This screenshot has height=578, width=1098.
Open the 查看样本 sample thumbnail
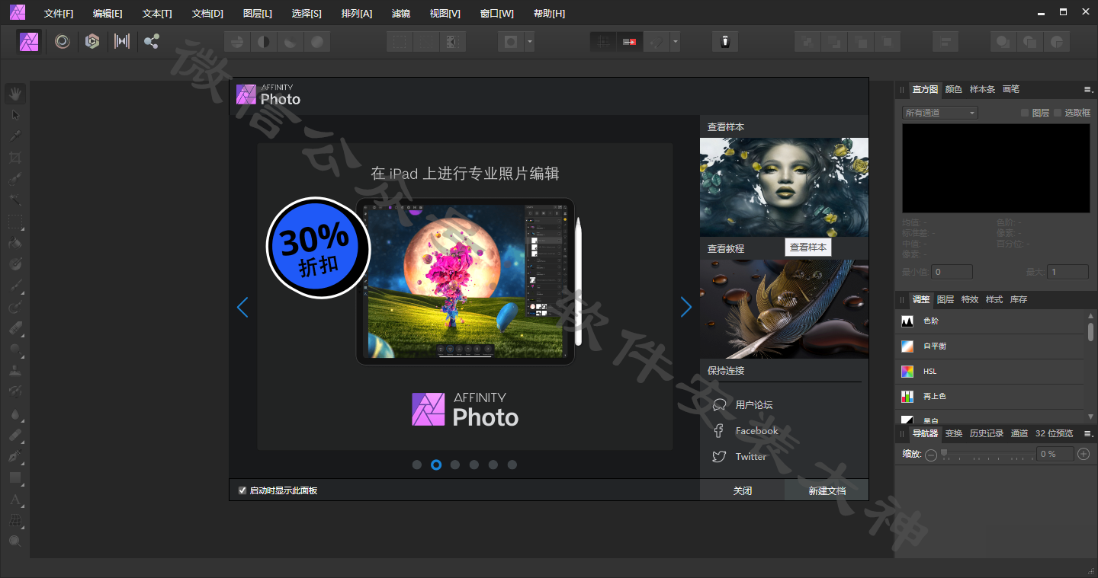[784, 187]
